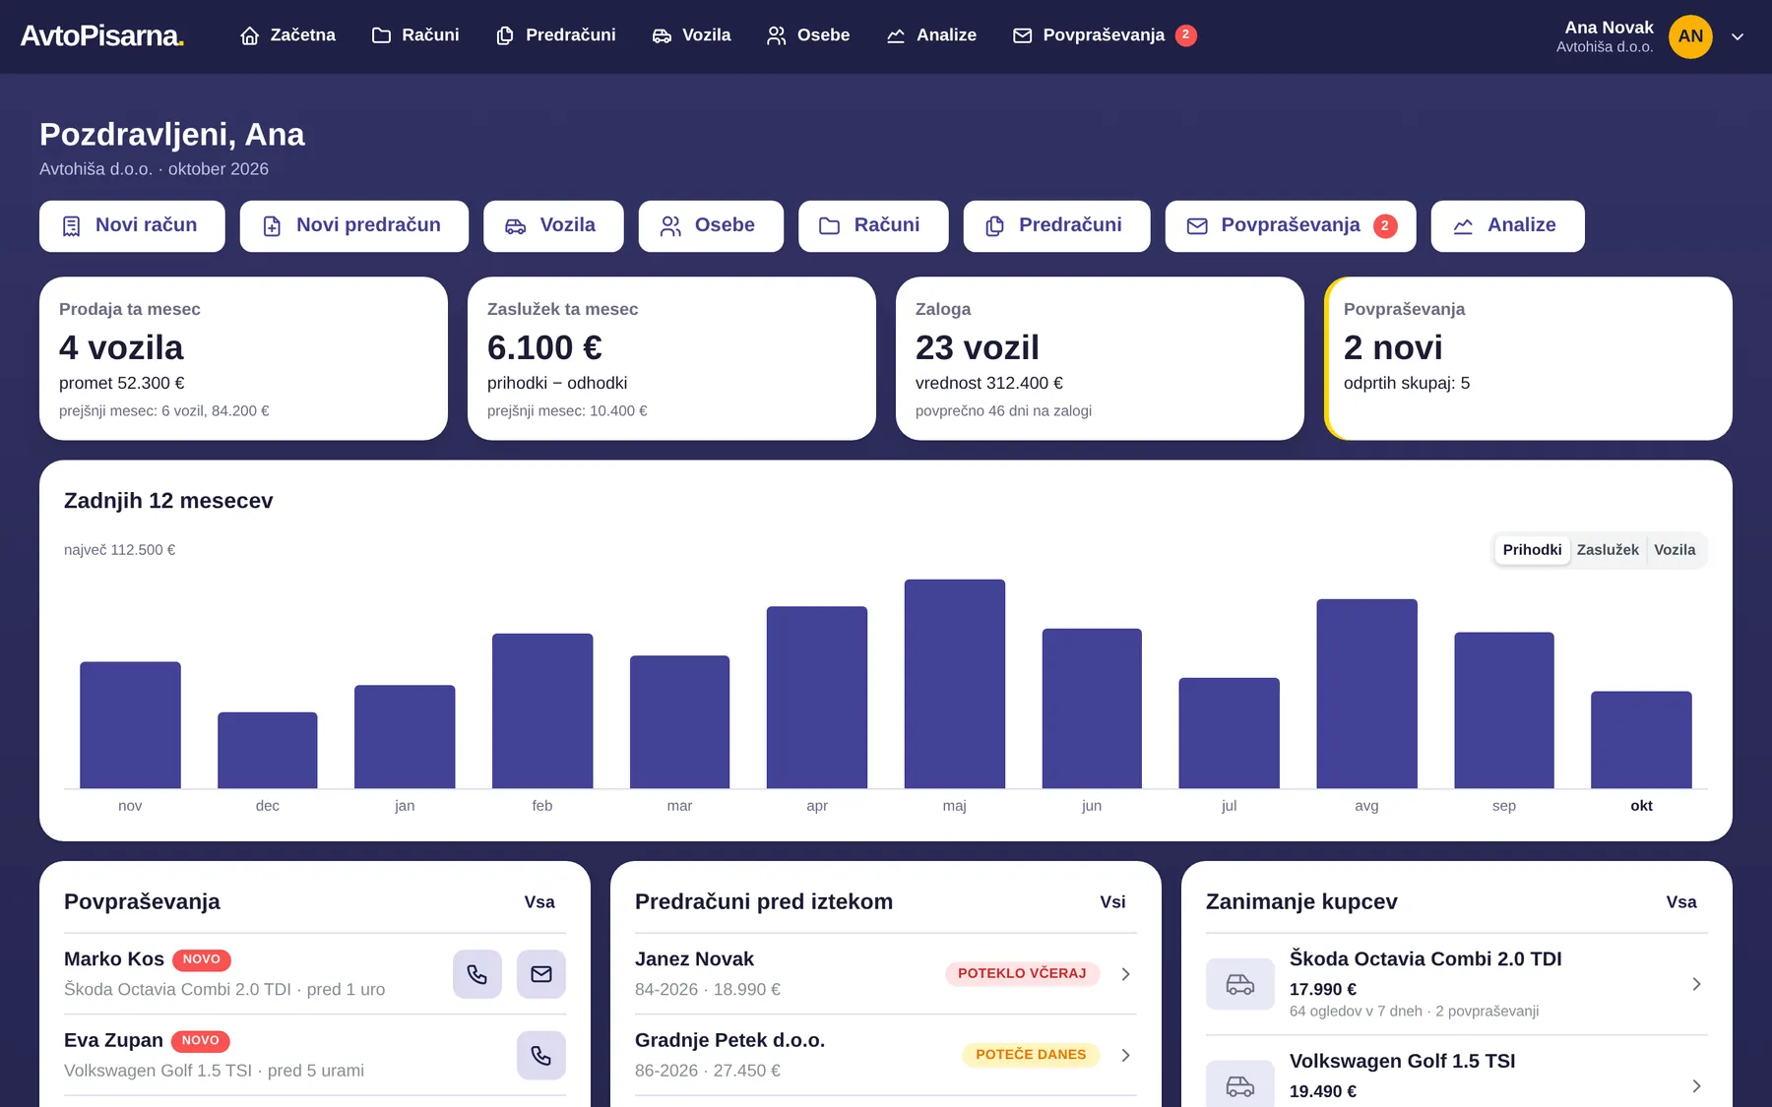
Task: Open Analize in top navigation
Action: (x=931, y=35)
